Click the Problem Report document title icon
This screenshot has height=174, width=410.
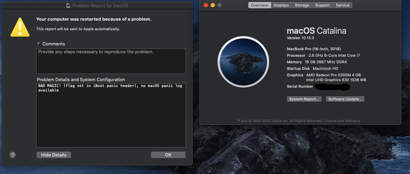[x=69, y=6]
